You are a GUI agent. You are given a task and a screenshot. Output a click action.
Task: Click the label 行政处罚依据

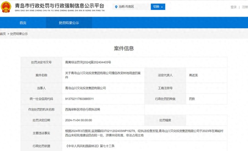point(41,146)
